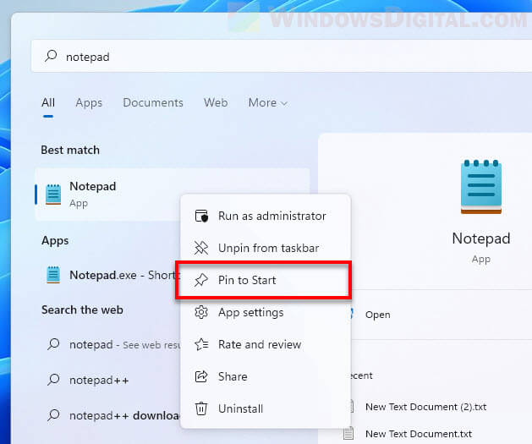The image size is (532, 444).
Task: Choose Uninstall in context menu
Action: pos(266,408)
